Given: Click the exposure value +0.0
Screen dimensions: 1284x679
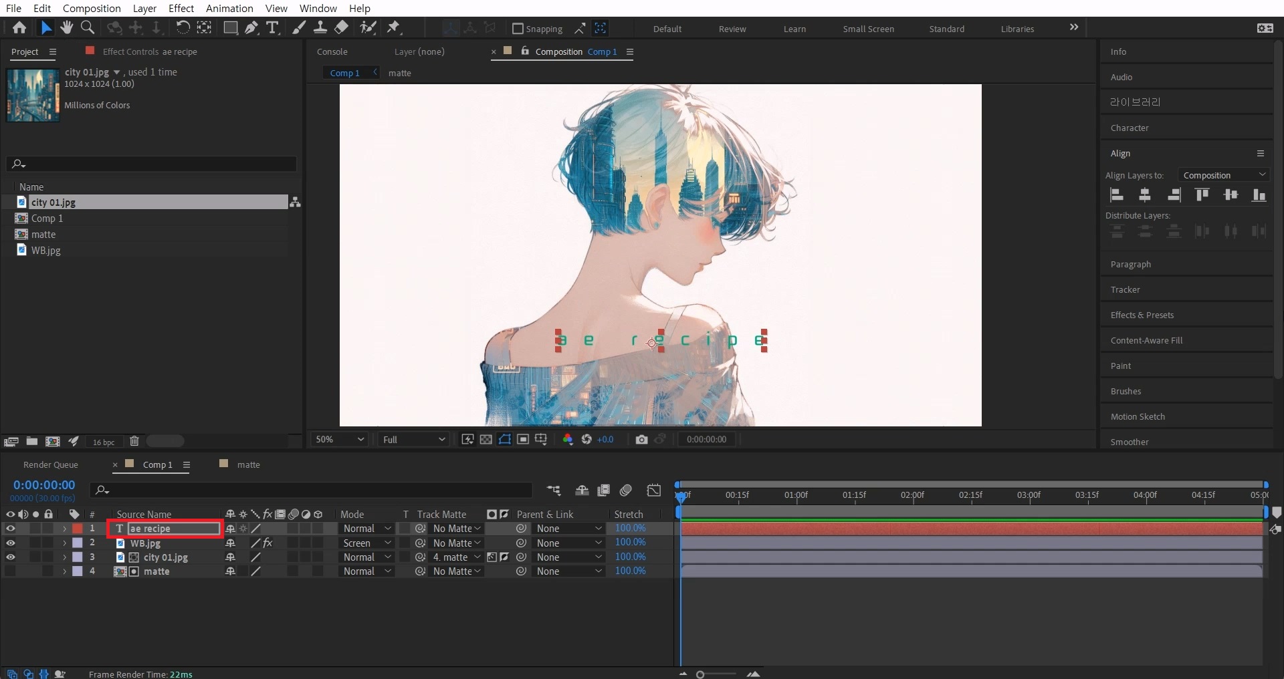Looking at the screenshot, I should 605,439.
